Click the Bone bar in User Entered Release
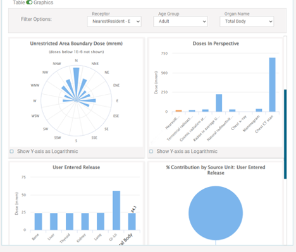296x252 pixels. pyautogui.click(x=39, y=222)
